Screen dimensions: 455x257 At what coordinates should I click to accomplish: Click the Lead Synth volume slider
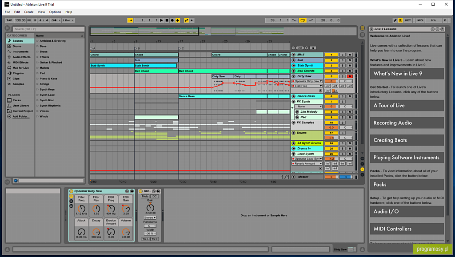click(x=331, y=159)
